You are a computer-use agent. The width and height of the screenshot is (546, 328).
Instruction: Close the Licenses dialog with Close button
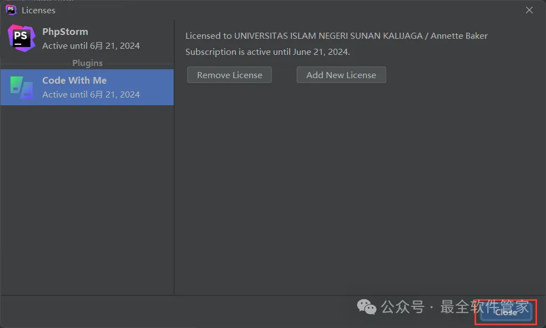[x=506, y=312]
